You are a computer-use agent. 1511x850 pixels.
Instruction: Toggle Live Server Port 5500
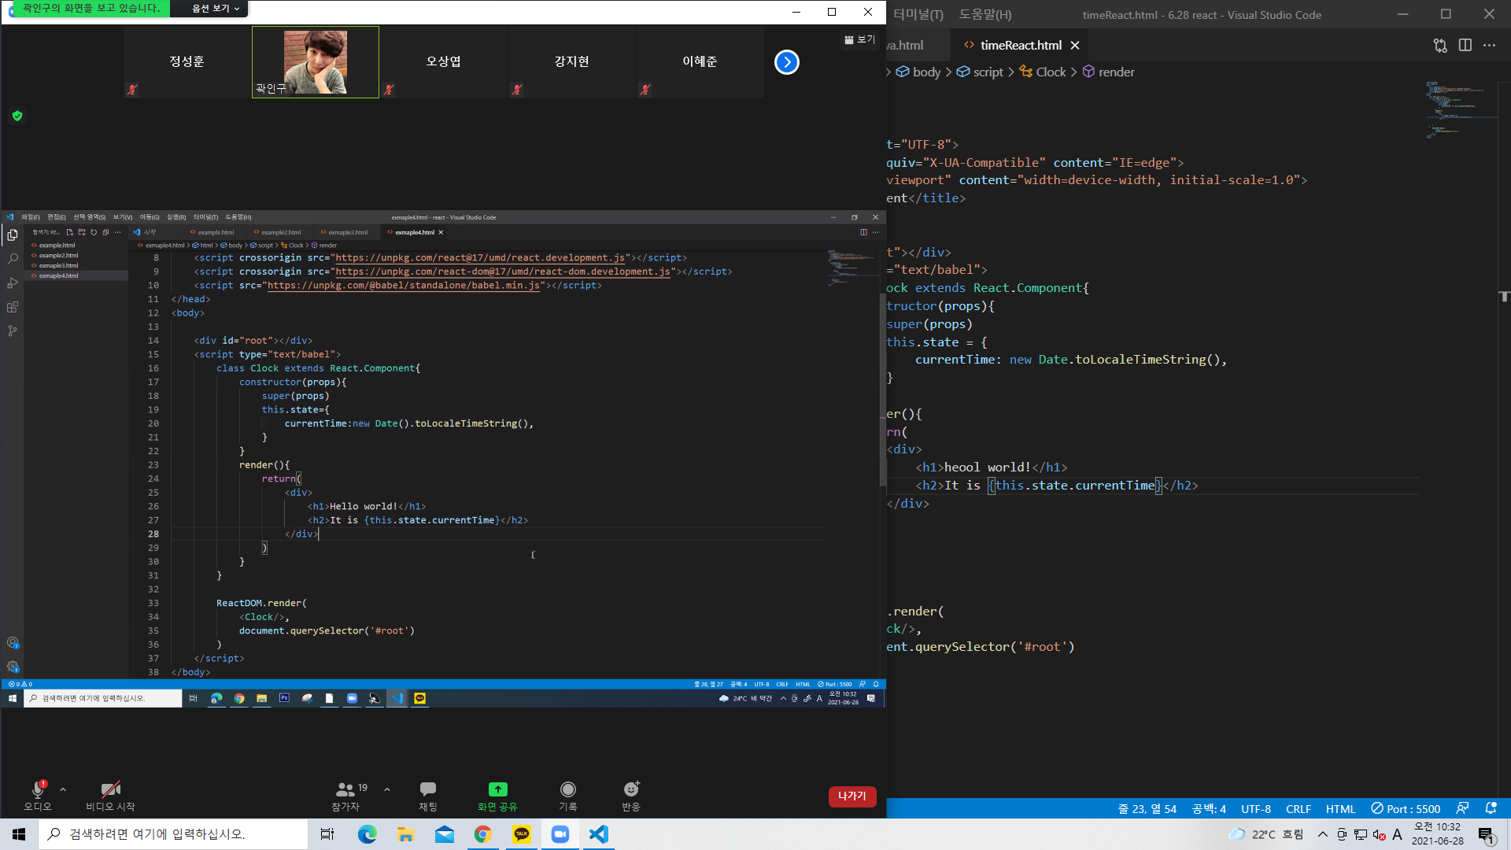1406,809
